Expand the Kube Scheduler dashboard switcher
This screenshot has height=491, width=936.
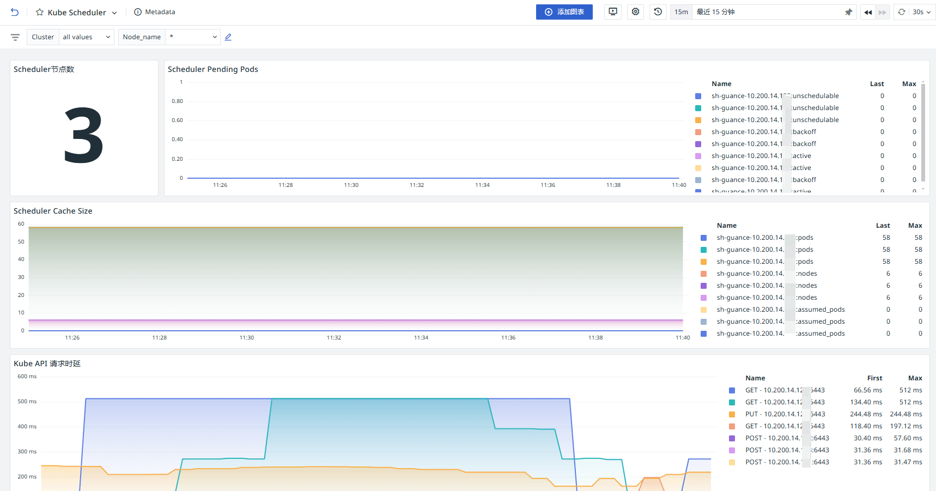coord(114,13)
